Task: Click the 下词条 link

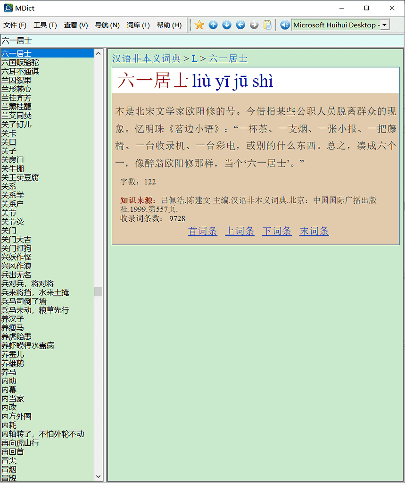Action: click(x=277, y=231)
